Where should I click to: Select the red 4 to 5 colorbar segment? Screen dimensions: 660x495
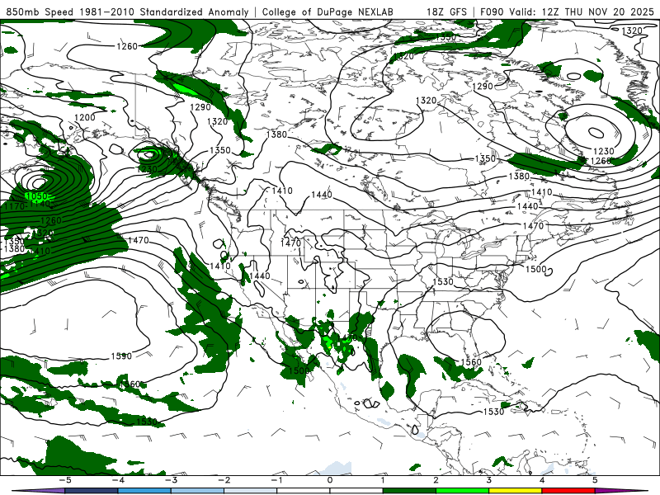point(568,491)
